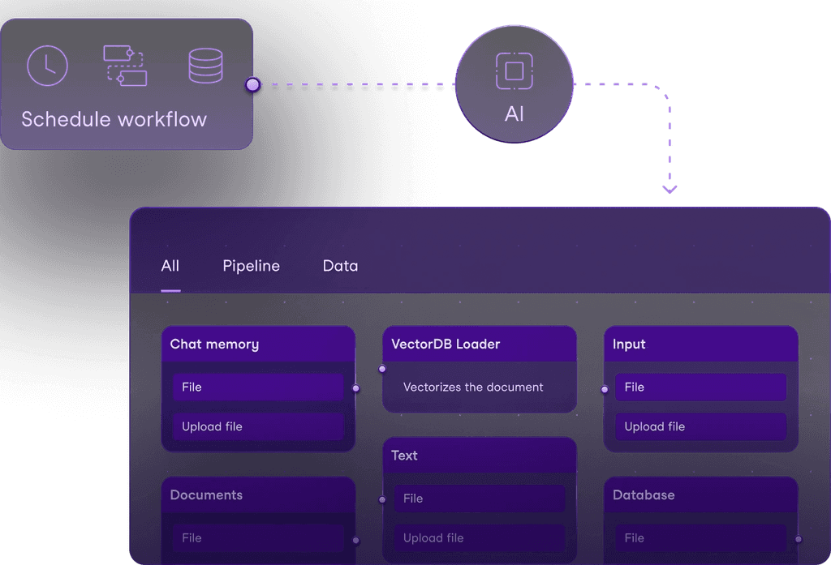Open the Data tab
Viewport: 831px width, 565px height.
pos(340,265)
